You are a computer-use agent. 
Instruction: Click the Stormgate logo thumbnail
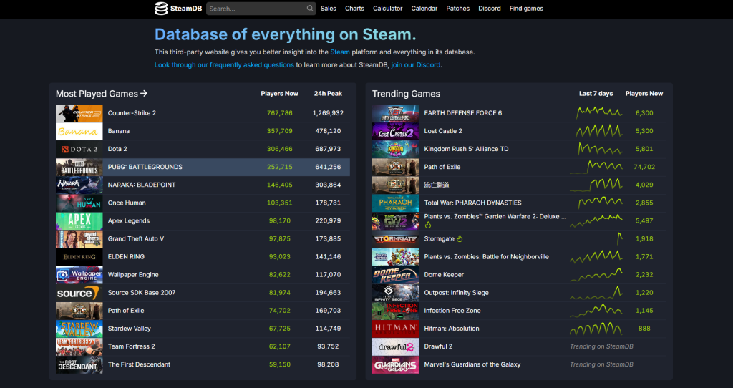[x=395, y=239]
